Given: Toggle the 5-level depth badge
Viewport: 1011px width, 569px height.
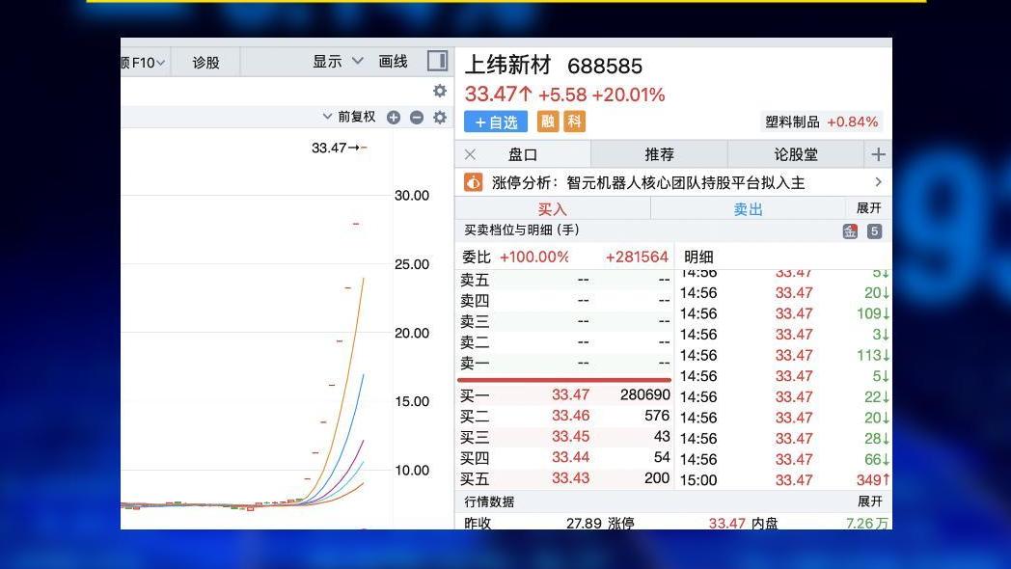Looking at the screenshot, I should coord(874,231).
